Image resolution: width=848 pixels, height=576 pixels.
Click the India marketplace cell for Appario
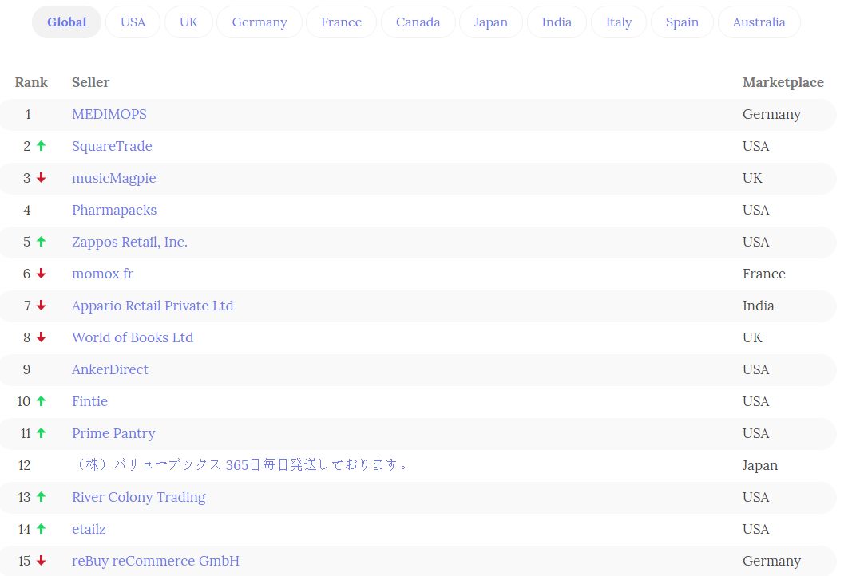tap(759, 306)
